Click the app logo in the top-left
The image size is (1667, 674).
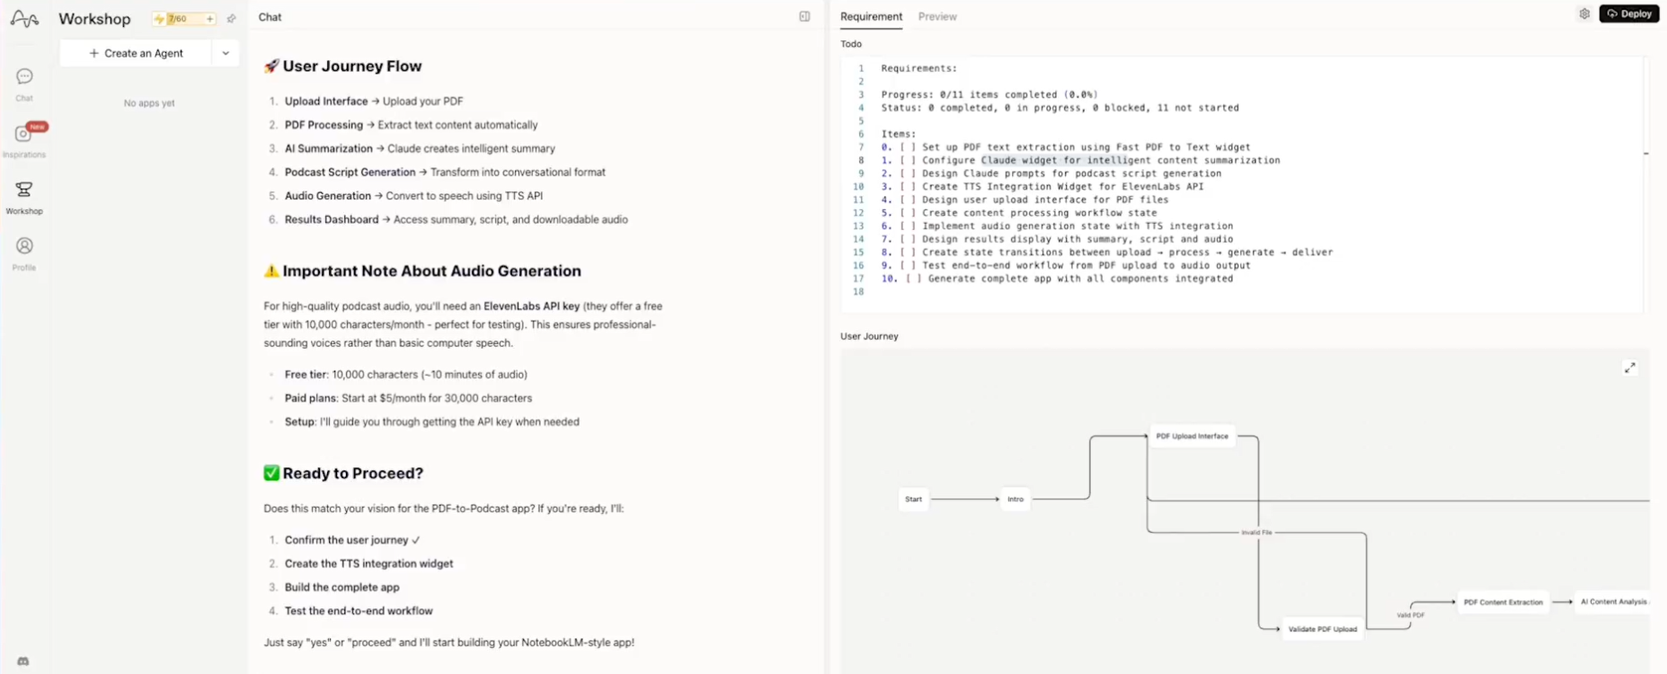(24, 19)
